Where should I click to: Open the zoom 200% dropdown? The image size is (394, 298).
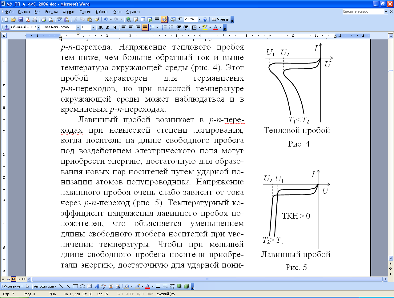[x=199, y=19]
